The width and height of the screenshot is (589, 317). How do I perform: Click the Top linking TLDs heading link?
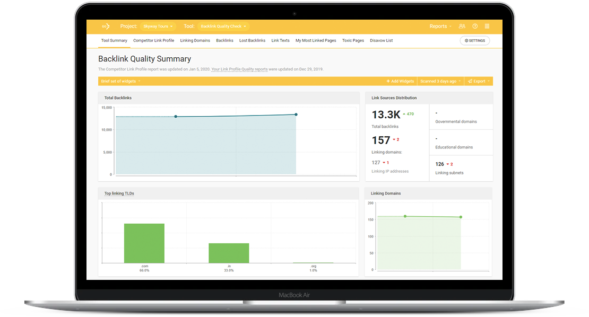point(119,193)
